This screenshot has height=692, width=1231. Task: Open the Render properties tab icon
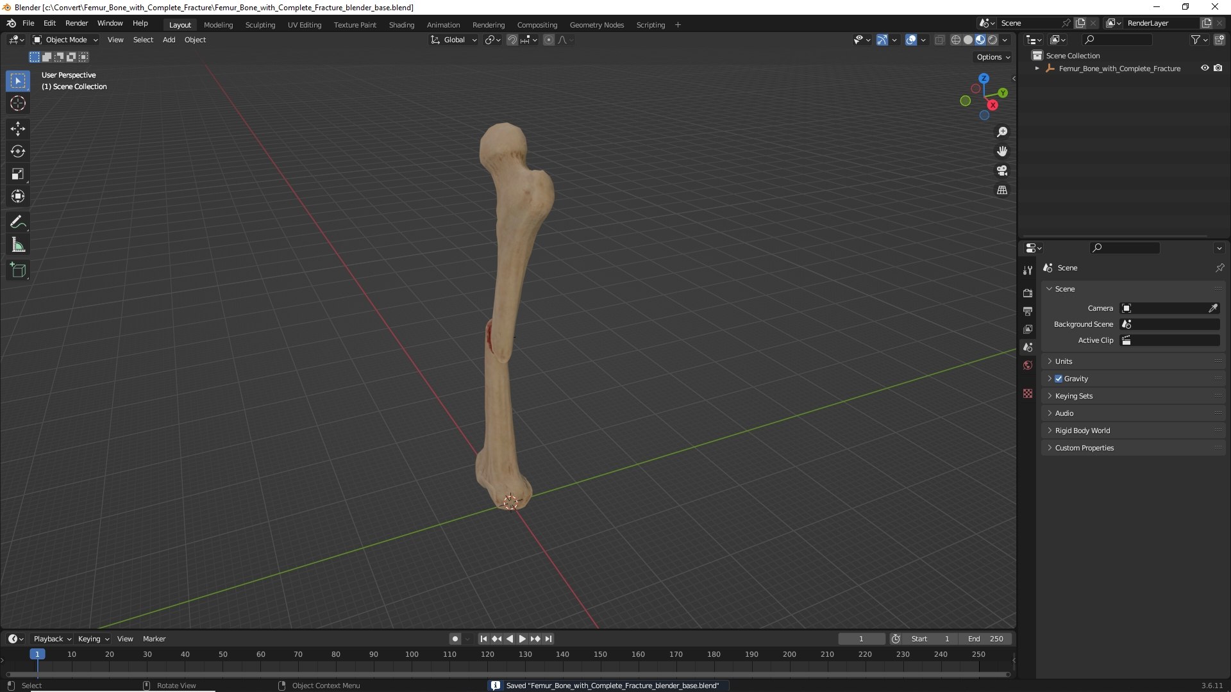pyautogui.click(x=1028, y=293)
